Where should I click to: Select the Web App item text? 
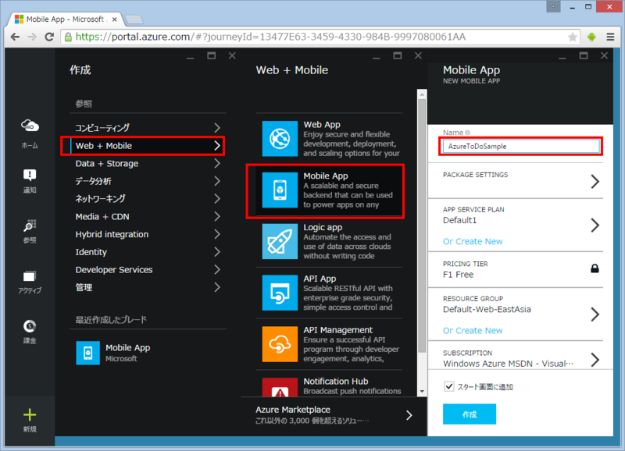pyautogui.click(x=322, y=125)
